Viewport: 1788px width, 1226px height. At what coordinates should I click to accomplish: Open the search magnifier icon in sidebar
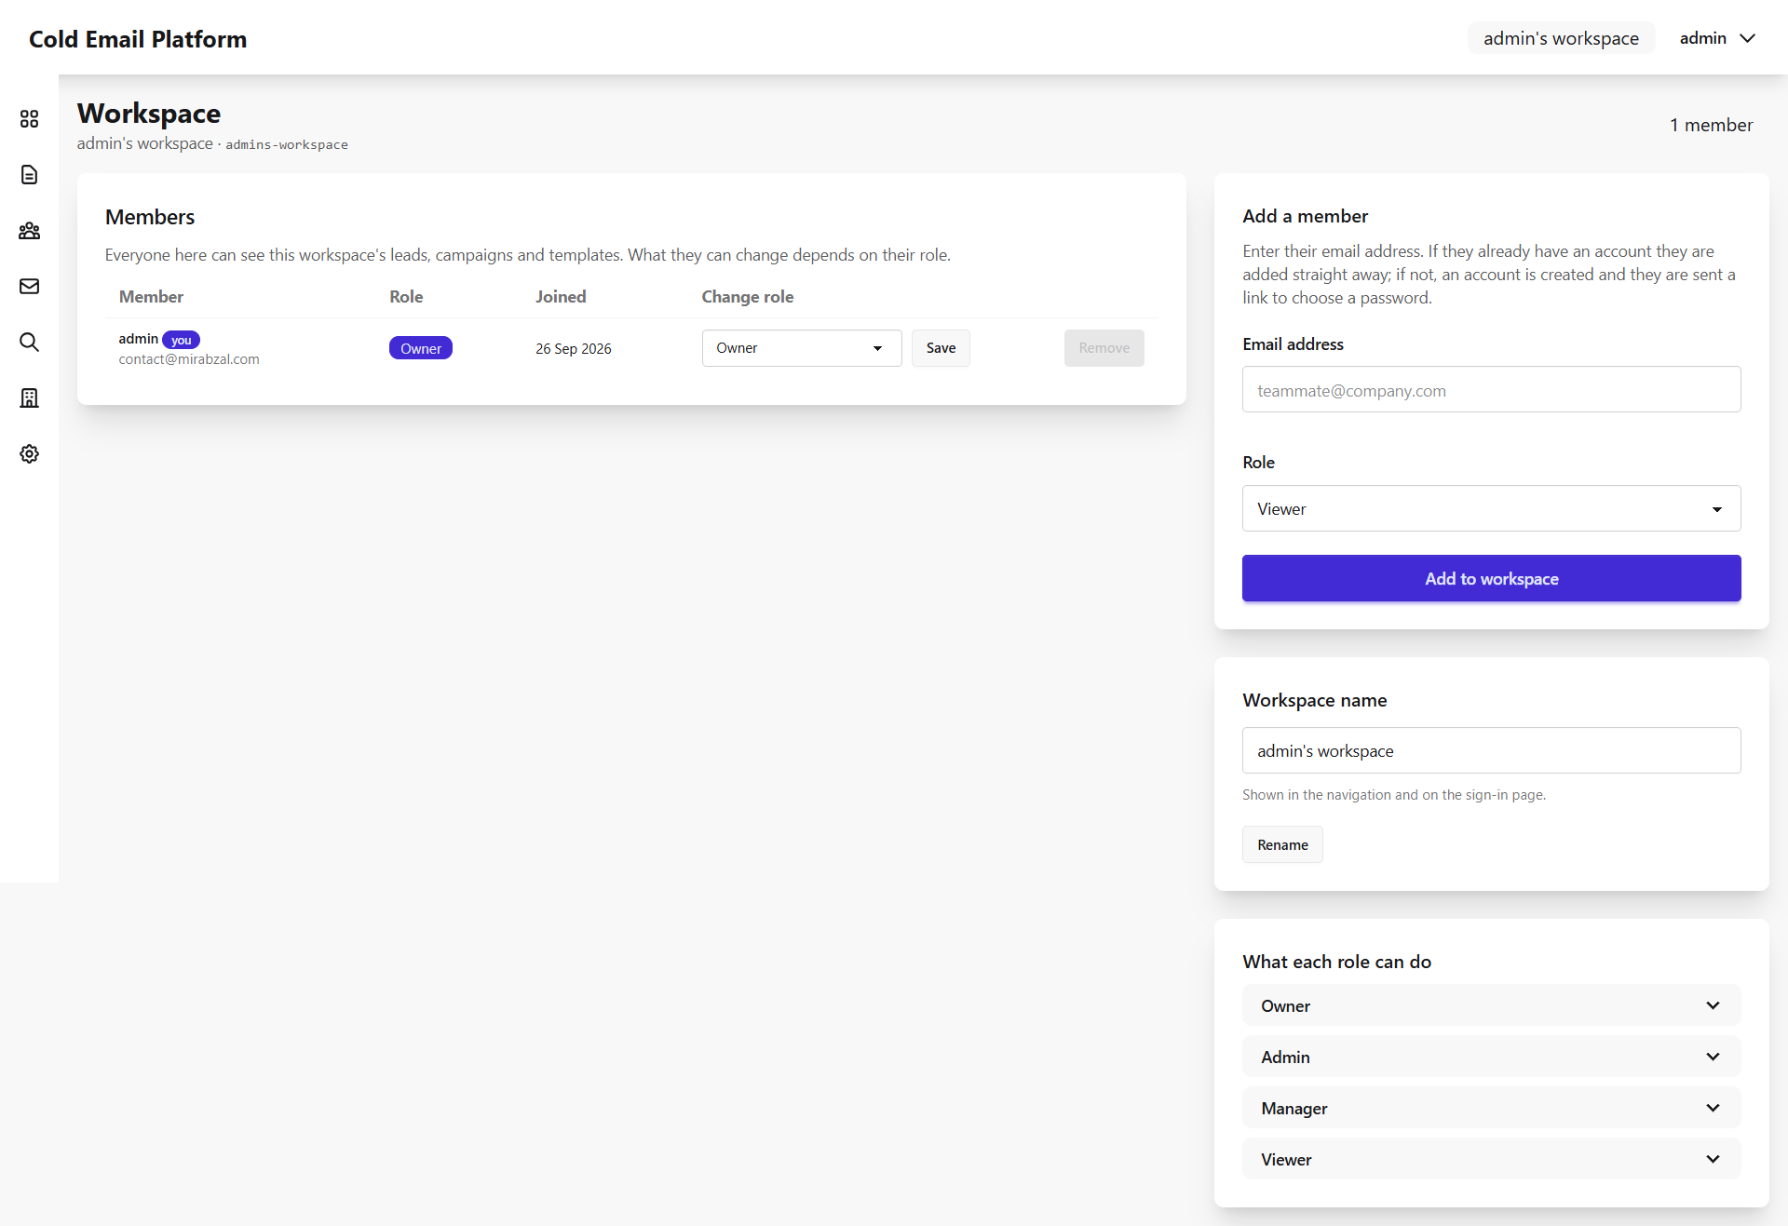point(29,343)
